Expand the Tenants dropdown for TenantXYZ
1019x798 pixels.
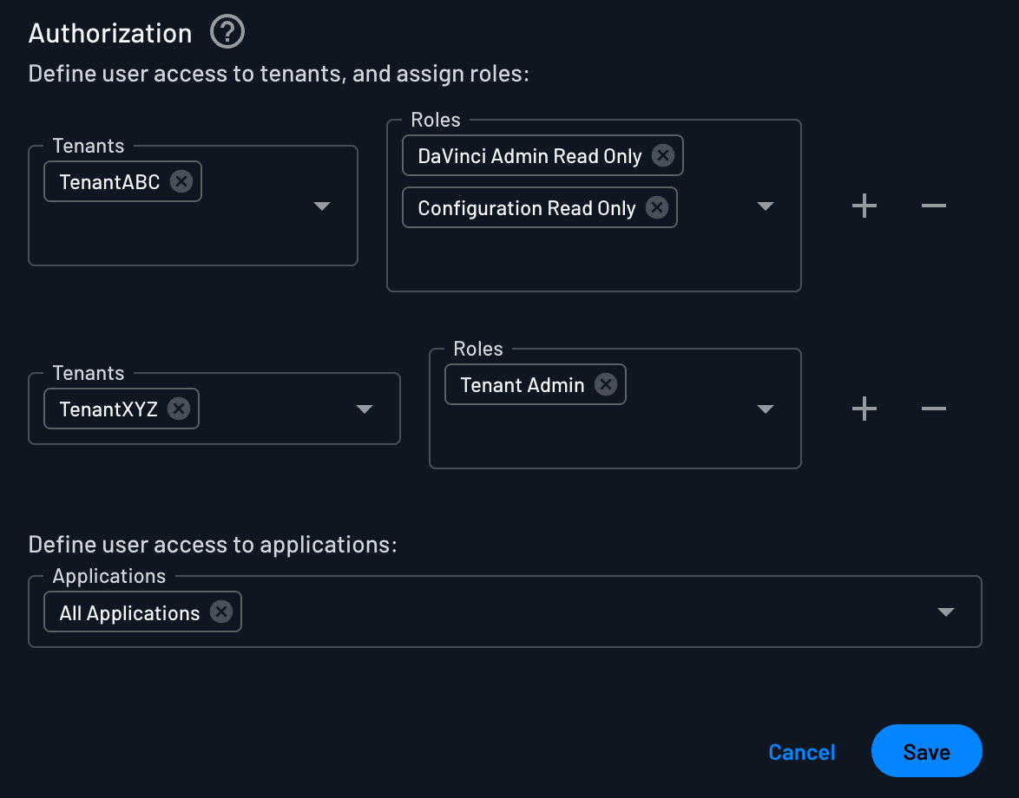pos(364,409)
